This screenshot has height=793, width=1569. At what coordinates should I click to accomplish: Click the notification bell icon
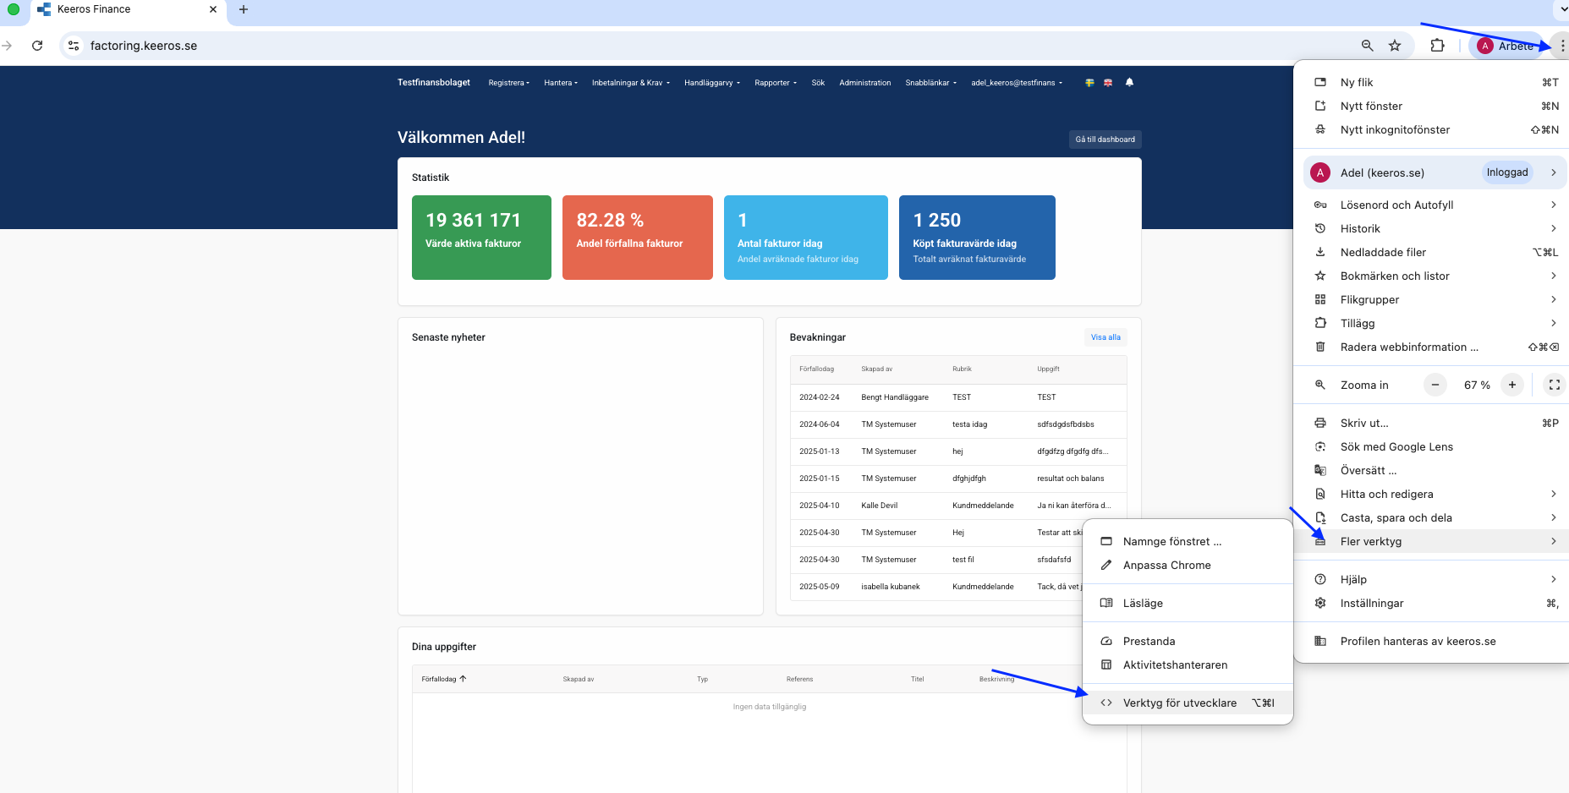1129,83
